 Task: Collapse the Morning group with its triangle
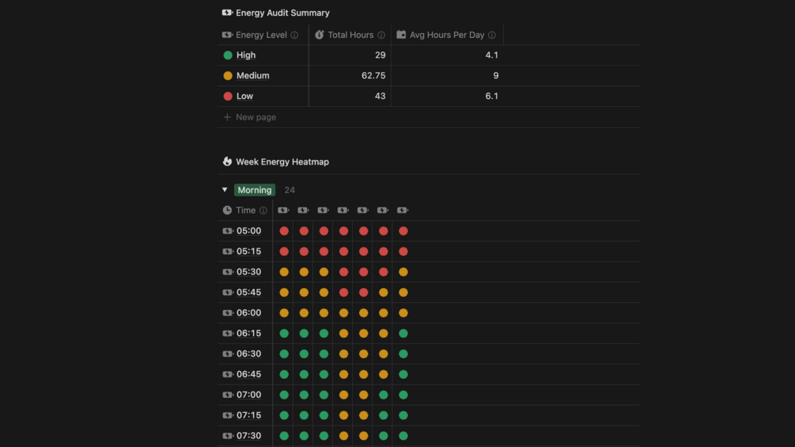pyautogui.click(x=225, y=190)
